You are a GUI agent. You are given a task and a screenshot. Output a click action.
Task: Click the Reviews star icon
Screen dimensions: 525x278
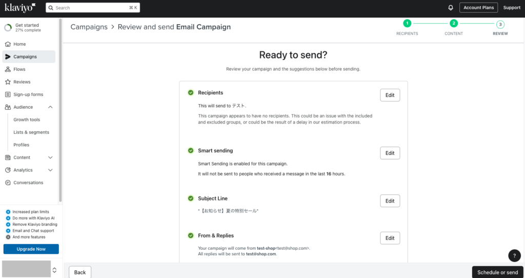click(8, 82)
